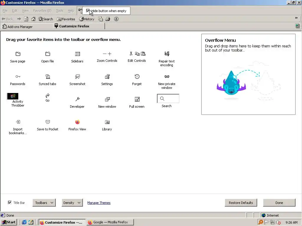Click the Manage Themes link

99,203
